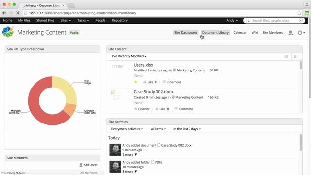The height and width of the screenshot is (175, 311).
Task: Open Sites menu in top bar
Action: point(66,20)
